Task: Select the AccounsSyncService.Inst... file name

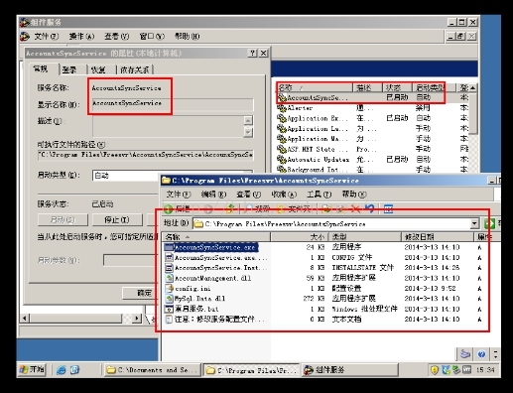Action: [220, 268]
